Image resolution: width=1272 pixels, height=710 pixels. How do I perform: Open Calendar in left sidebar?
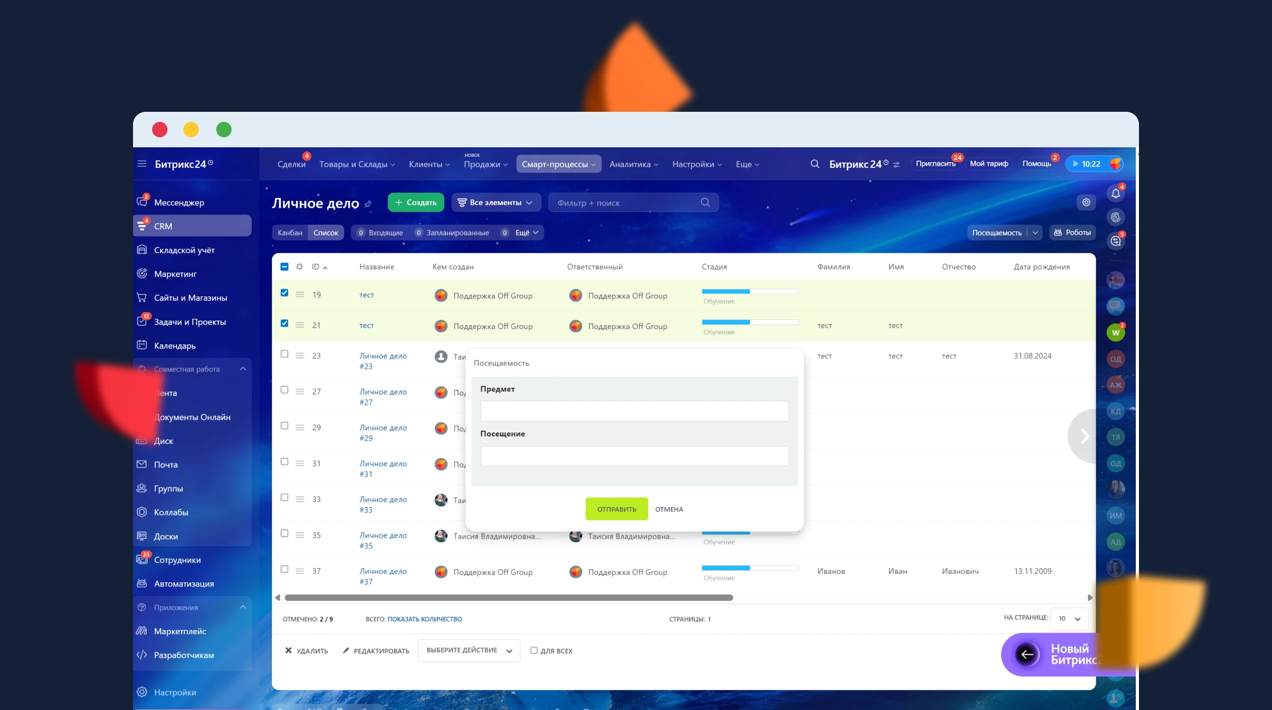[174, 345]
